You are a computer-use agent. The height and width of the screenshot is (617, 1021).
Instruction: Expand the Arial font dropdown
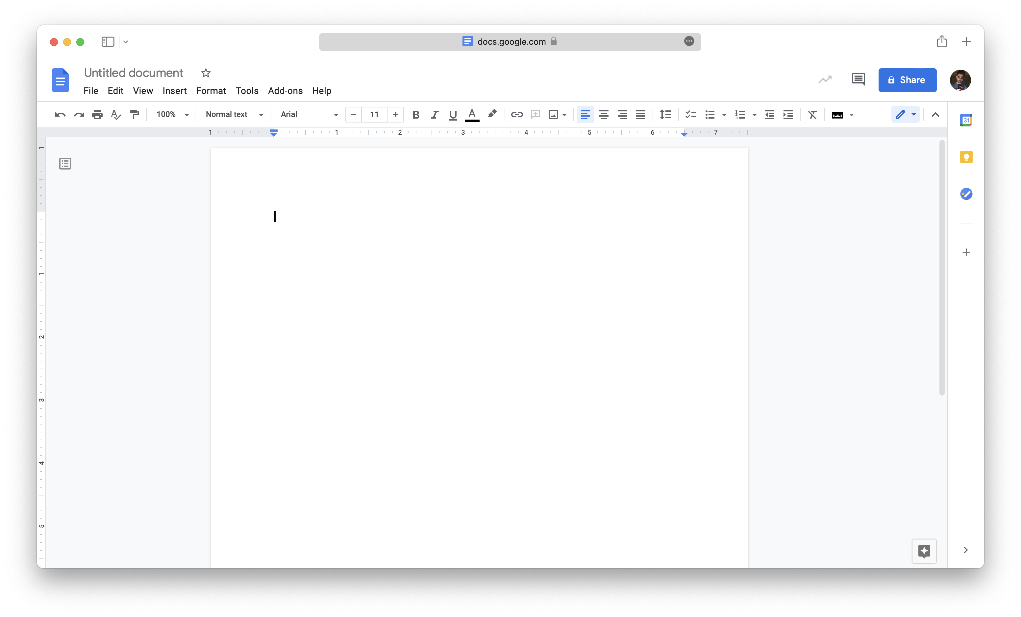point(309,115)
